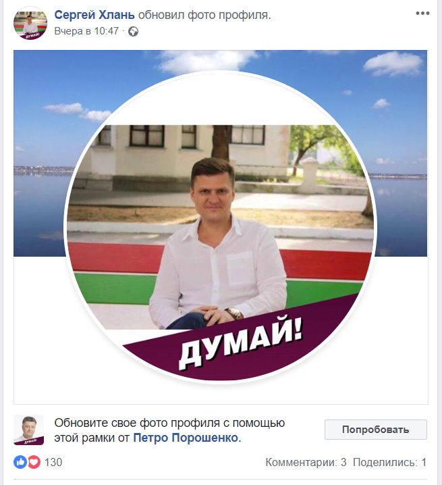View the list of 130 reactions

point(53,463)
